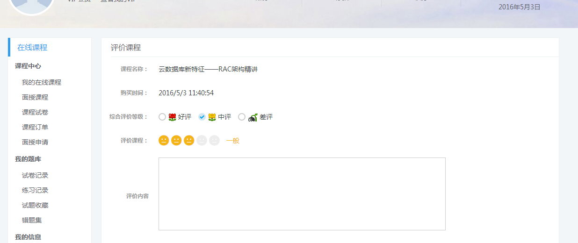Set rating to the fifth gray smiley
This screenshot has height=243, width=578.
point(214,140)
